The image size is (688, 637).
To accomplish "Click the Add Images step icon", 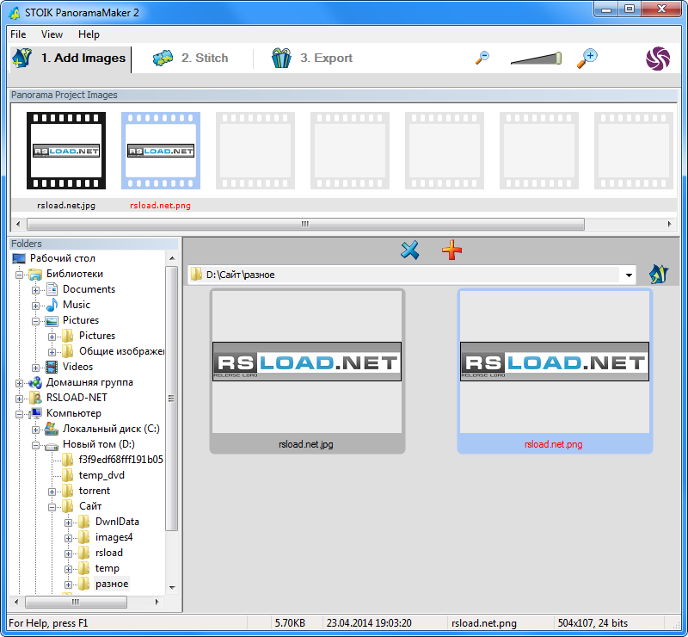I will click(x=22, y=58).
